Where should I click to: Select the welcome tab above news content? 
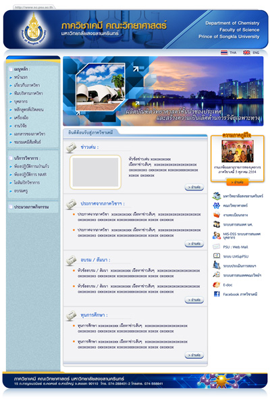(x=90, y=132)
